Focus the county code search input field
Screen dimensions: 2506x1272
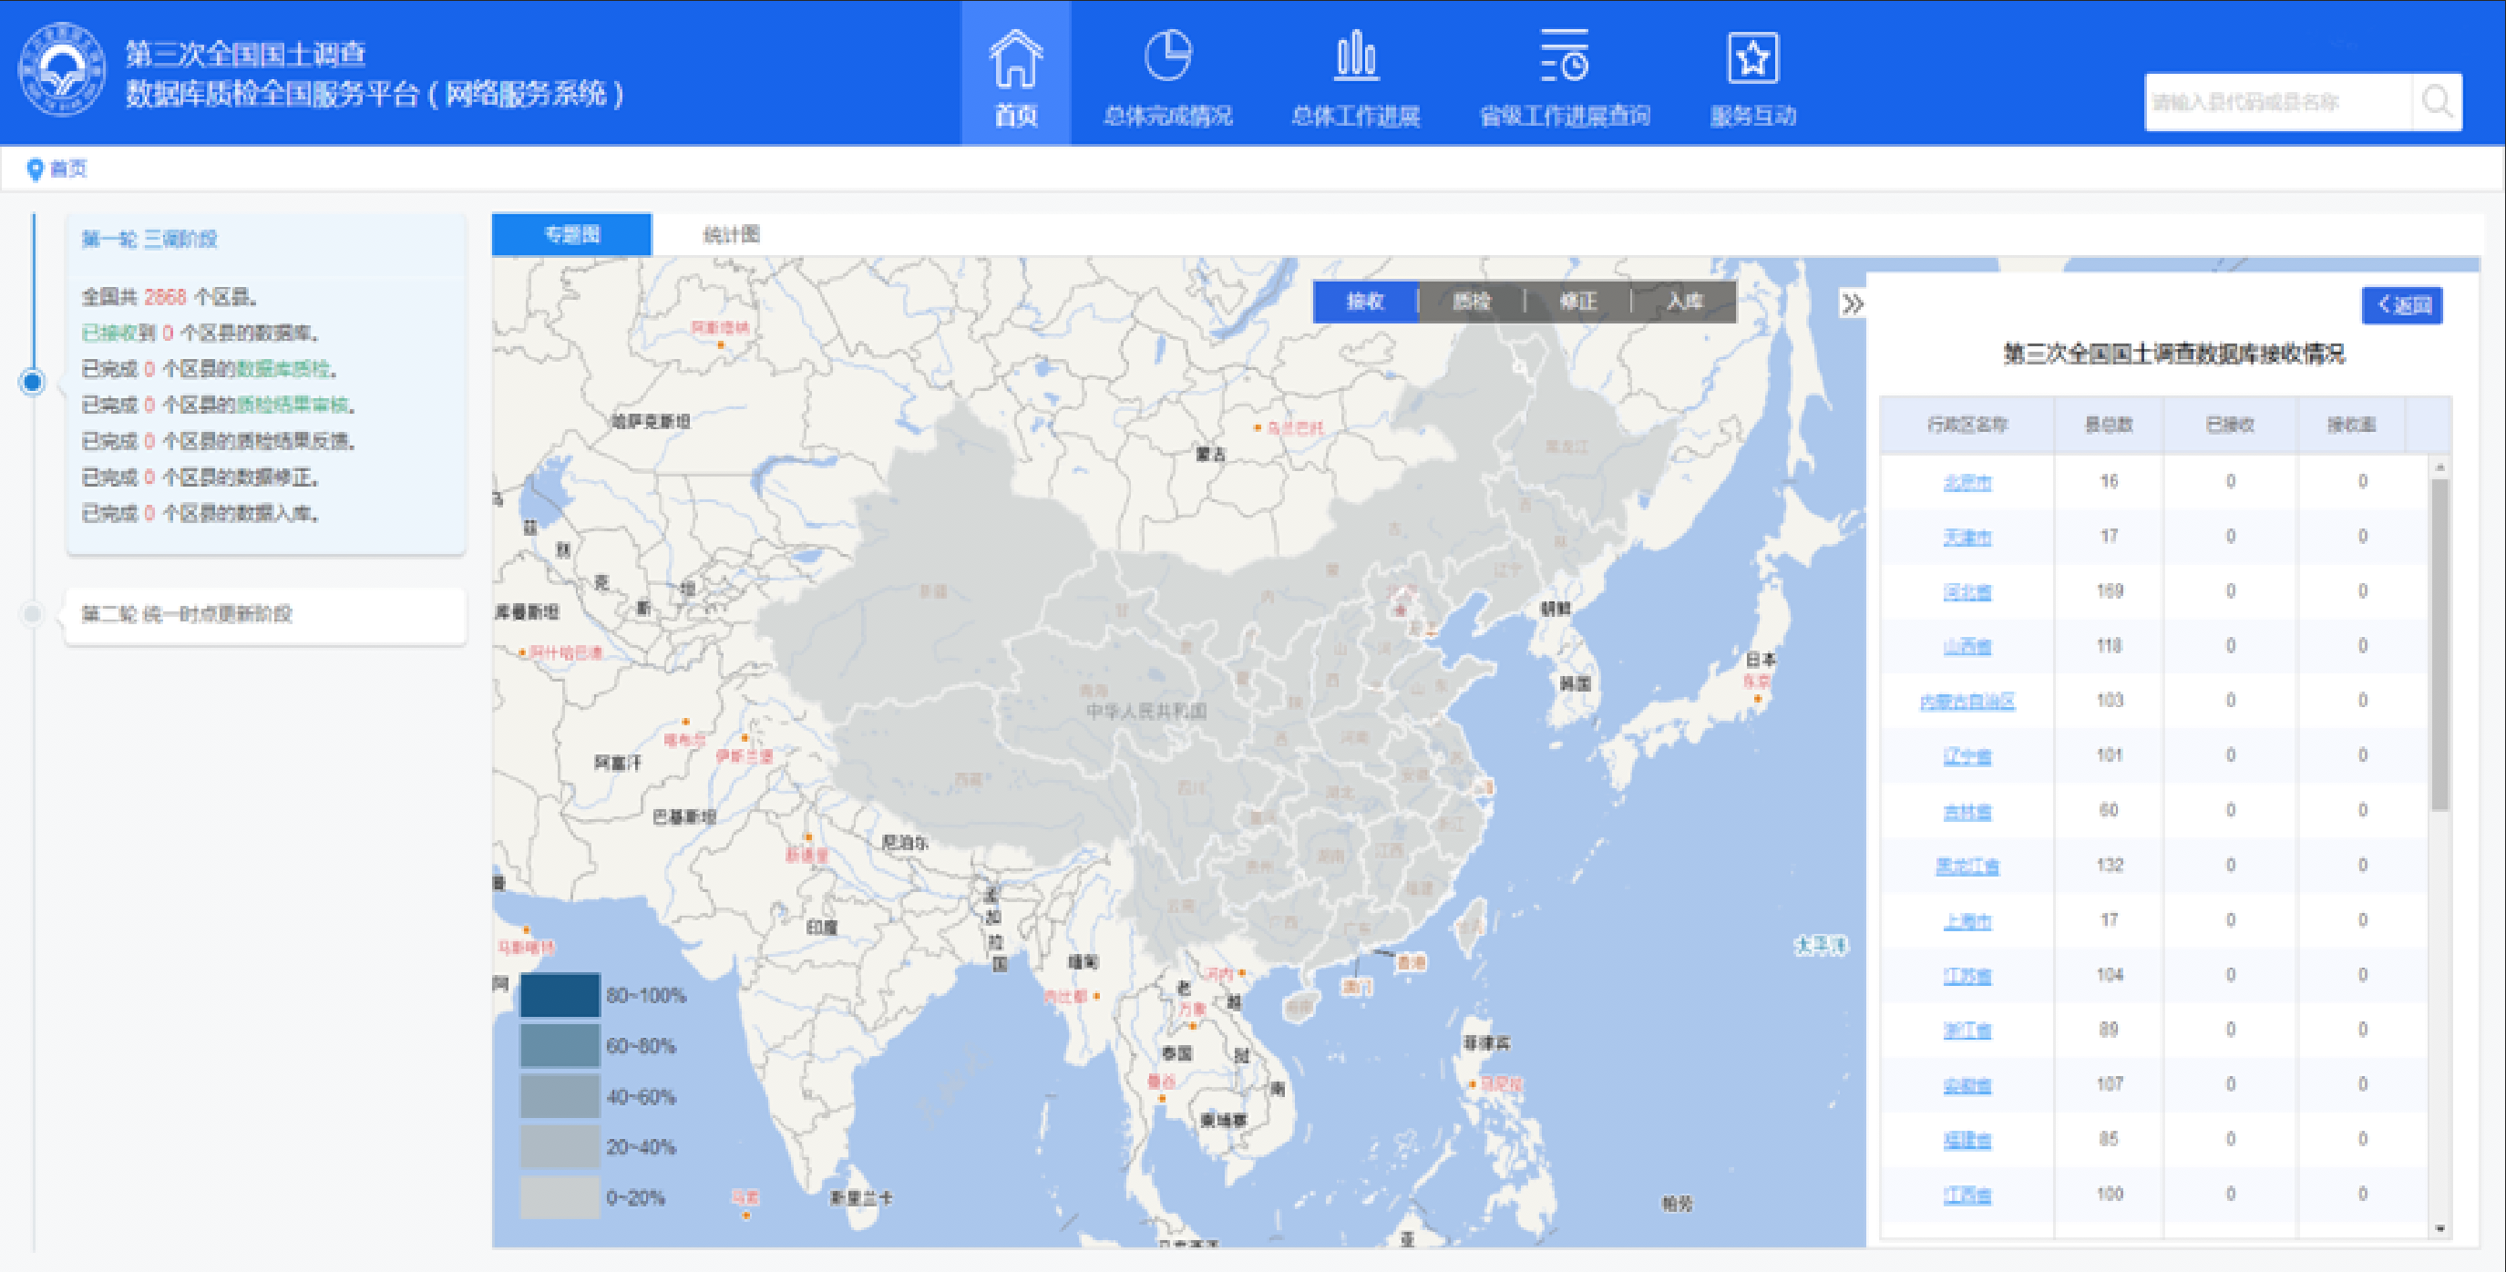tap(2278, 101)
